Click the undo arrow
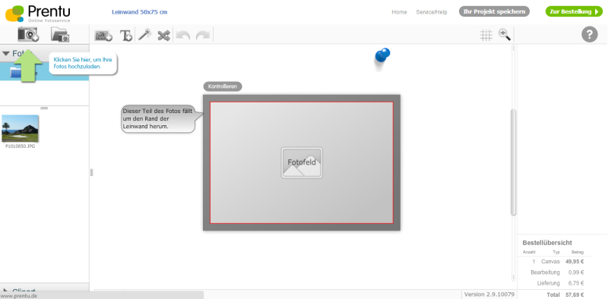608x299 pixels. (x=183, y=36)
